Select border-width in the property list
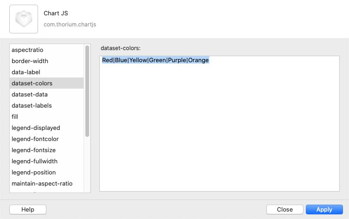349x219 pixels. (46, 61)
